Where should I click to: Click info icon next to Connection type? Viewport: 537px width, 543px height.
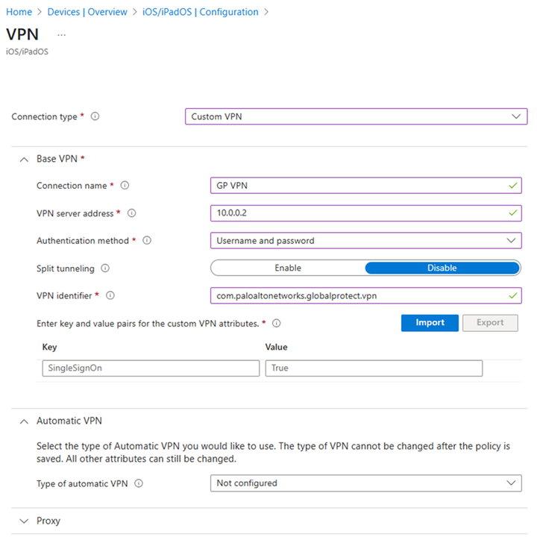(95, 117)
